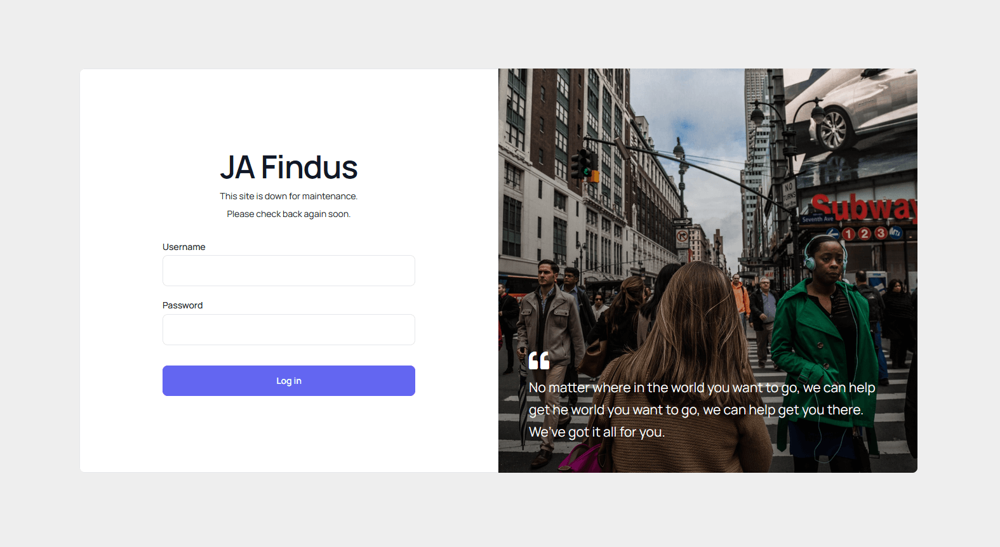This screenshot has width=1000, height=547.
Task: Click the "We've got it all for you" line
Action: (597, 432)
